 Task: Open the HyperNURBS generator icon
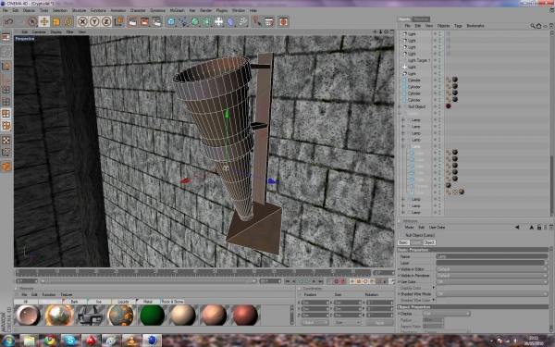[195, 22]
